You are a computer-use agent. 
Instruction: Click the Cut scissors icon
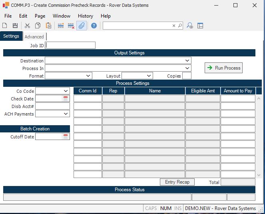pos(27,26)
